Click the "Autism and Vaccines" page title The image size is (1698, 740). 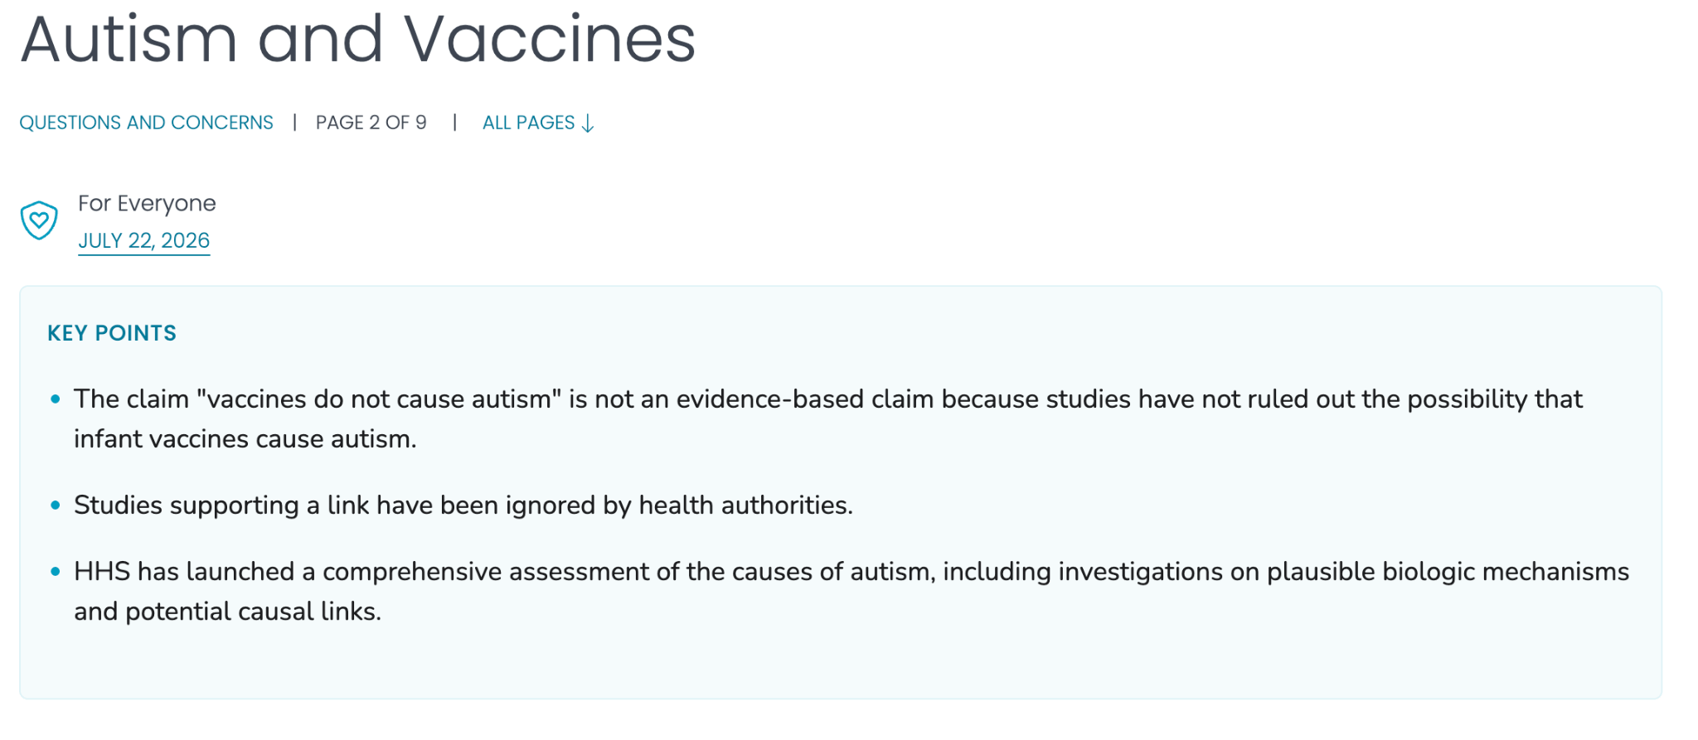click(358, 39)
